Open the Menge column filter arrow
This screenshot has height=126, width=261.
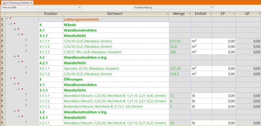[x=189, y=14]
